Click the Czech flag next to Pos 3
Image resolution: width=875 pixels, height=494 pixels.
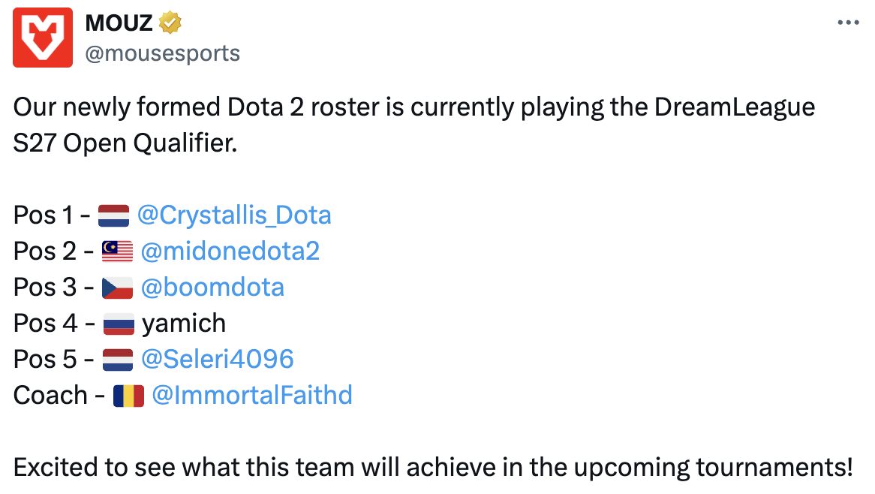point(117,288)
